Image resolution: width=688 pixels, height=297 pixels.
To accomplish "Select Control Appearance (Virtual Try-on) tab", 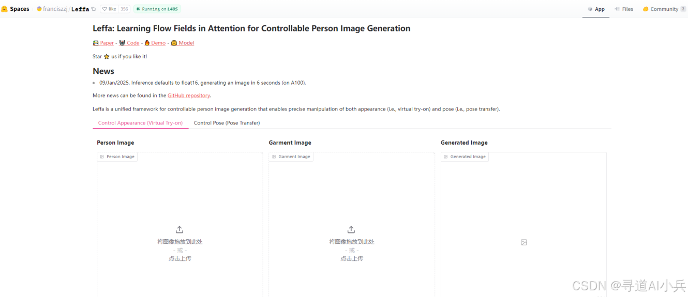I will 140,123.
